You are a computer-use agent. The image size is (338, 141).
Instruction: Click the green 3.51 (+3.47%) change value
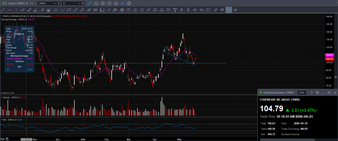tap(303, 110)
